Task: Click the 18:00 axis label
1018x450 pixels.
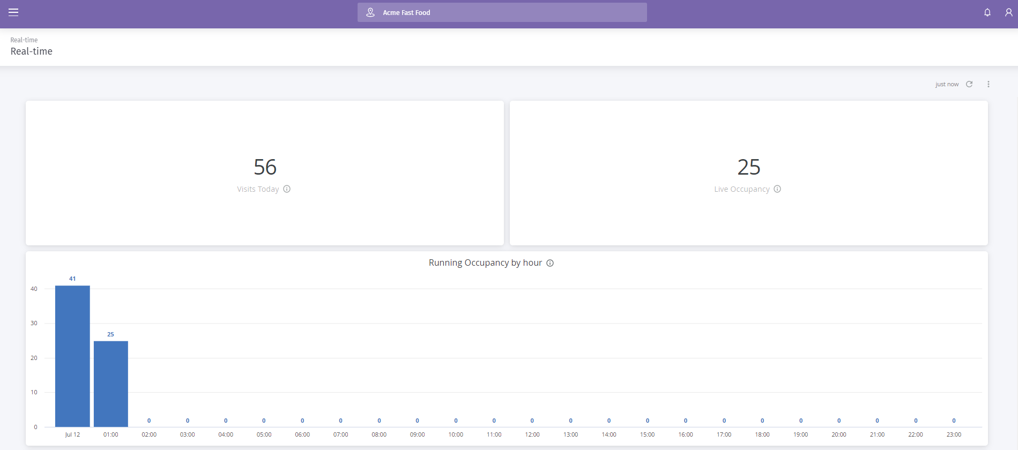Action: (x=762, y=434)
